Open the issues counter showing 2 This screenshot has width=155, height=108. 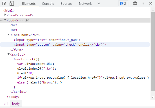[123, 3]
